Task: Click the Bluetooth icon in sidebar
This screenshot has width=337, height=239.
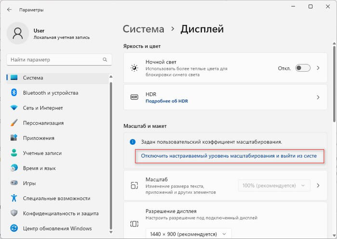Action: coord(14,92)
